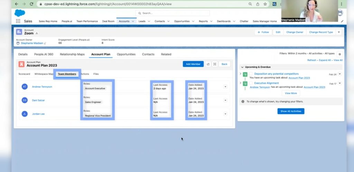Click the Account Plan 2023 record icon

[x=21, y=64]
